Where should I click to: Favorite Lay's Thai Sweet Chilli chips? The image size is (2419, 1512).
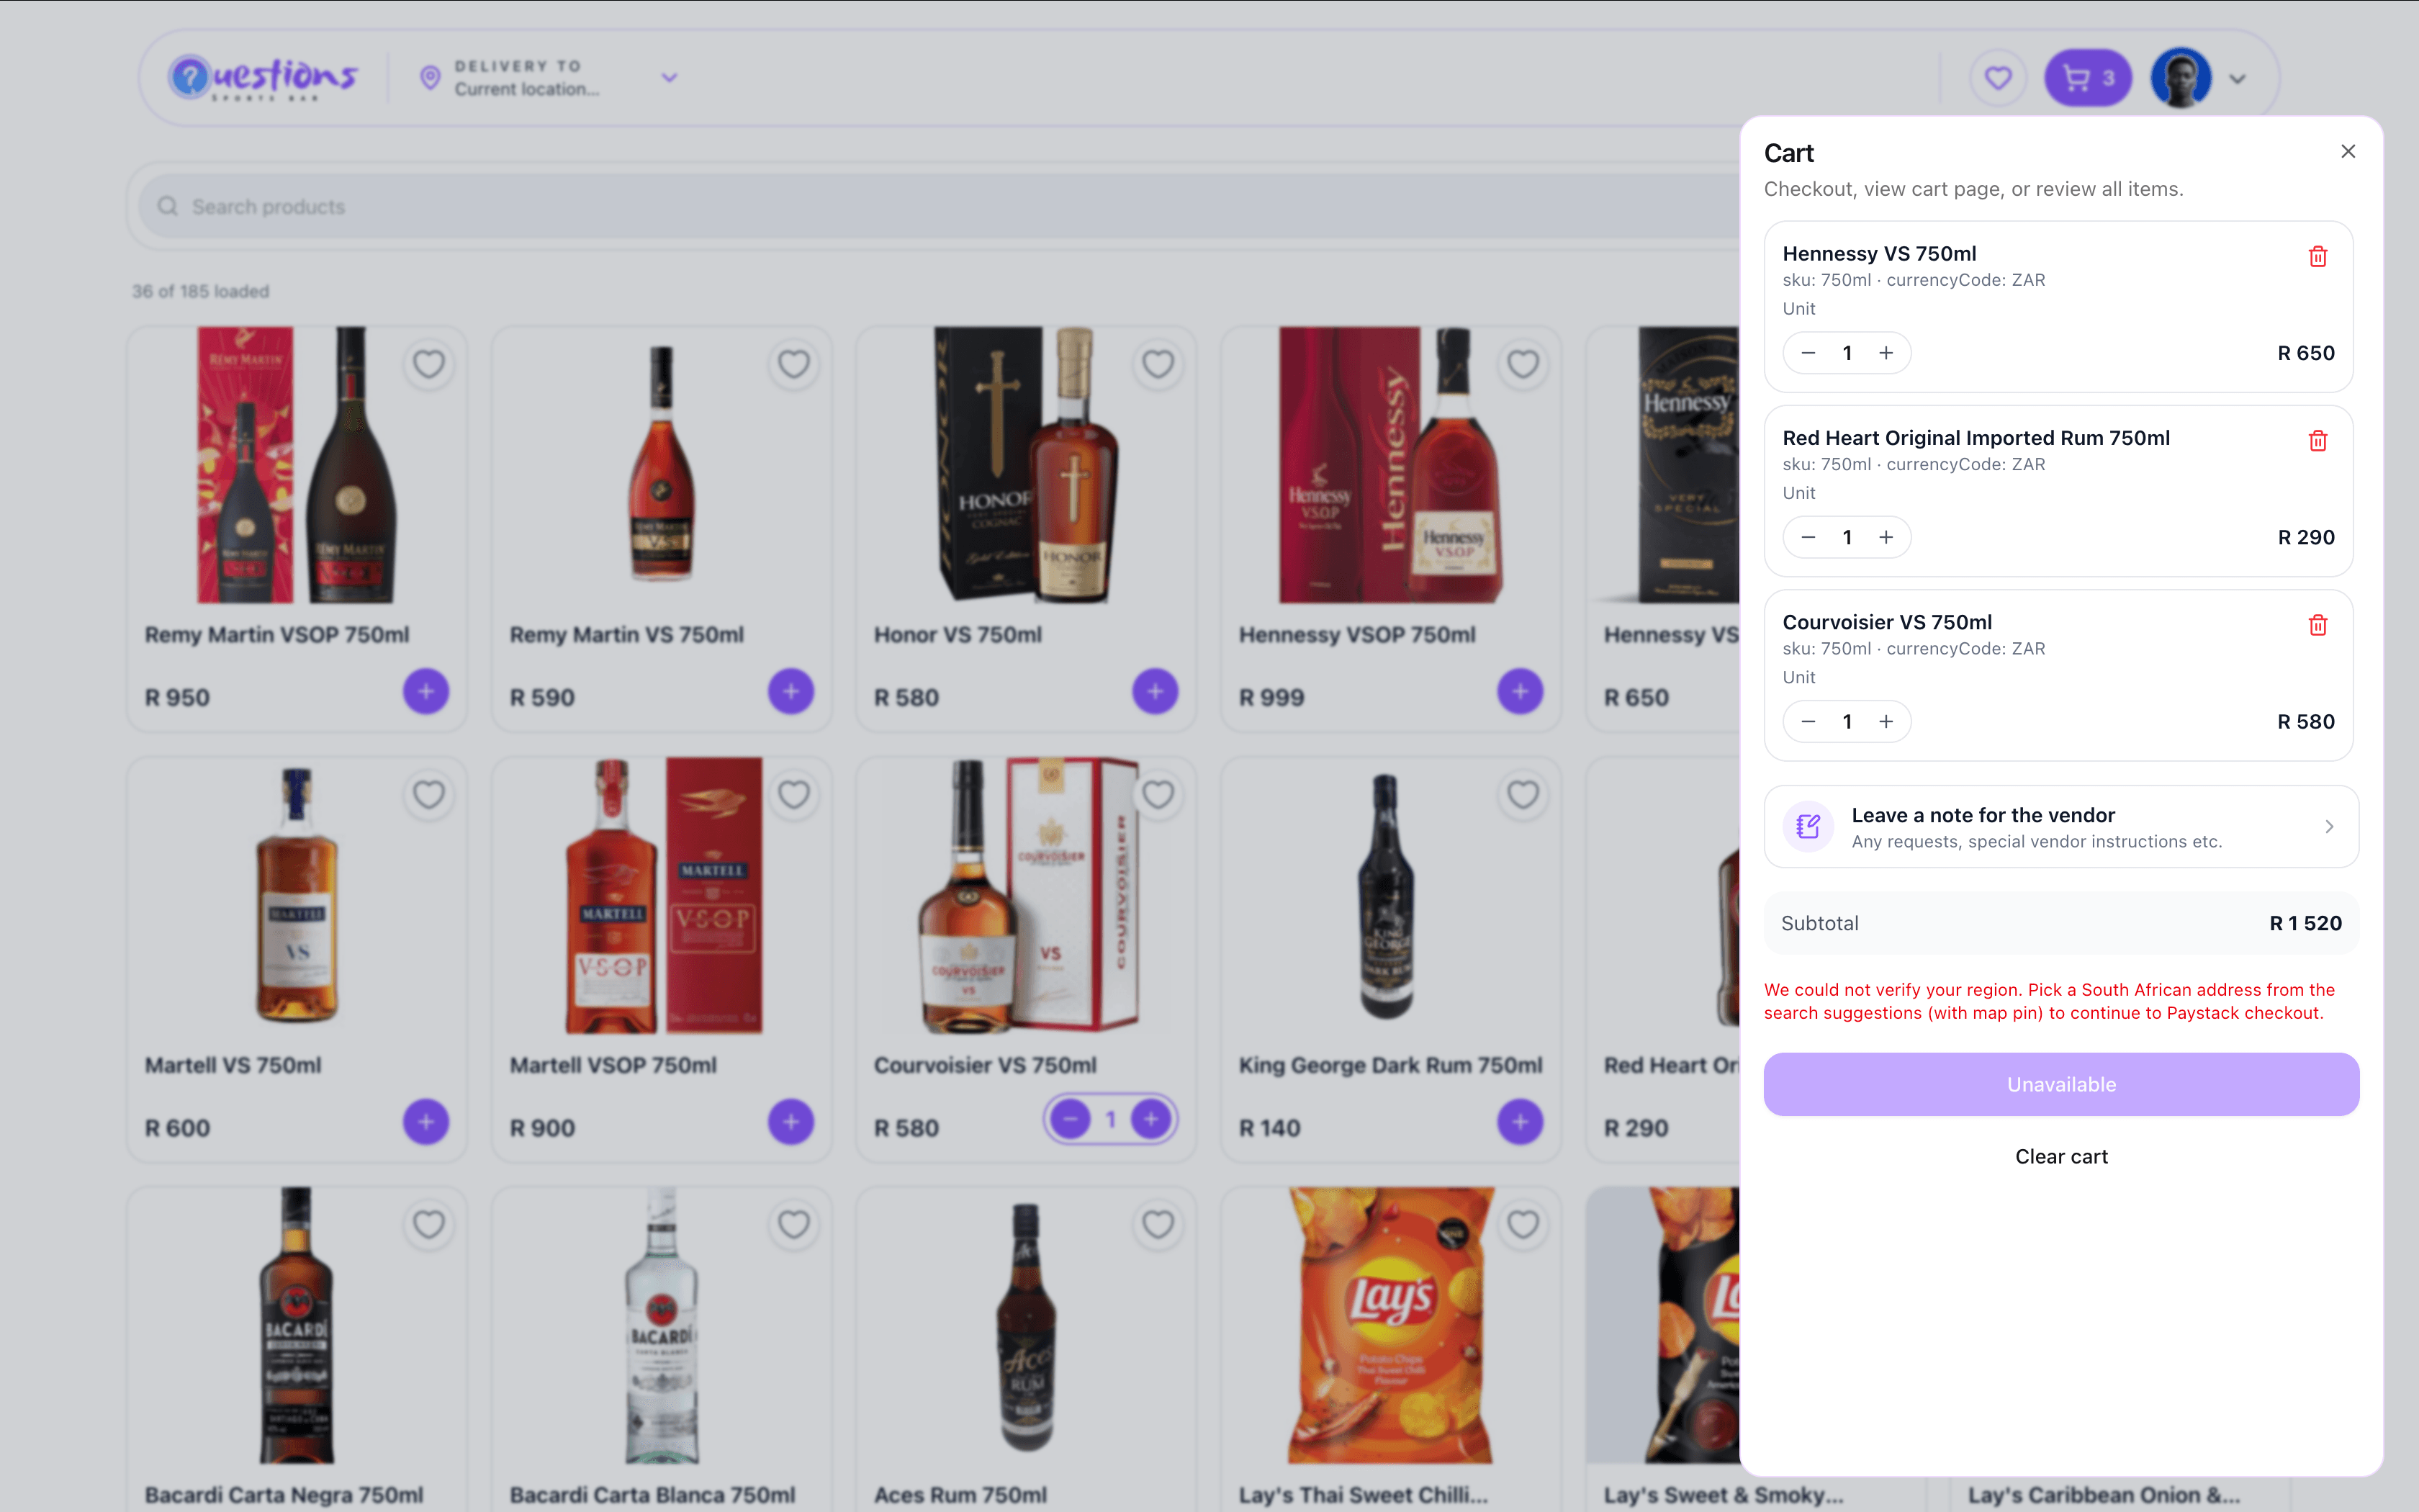[x=1523, y=1225]
